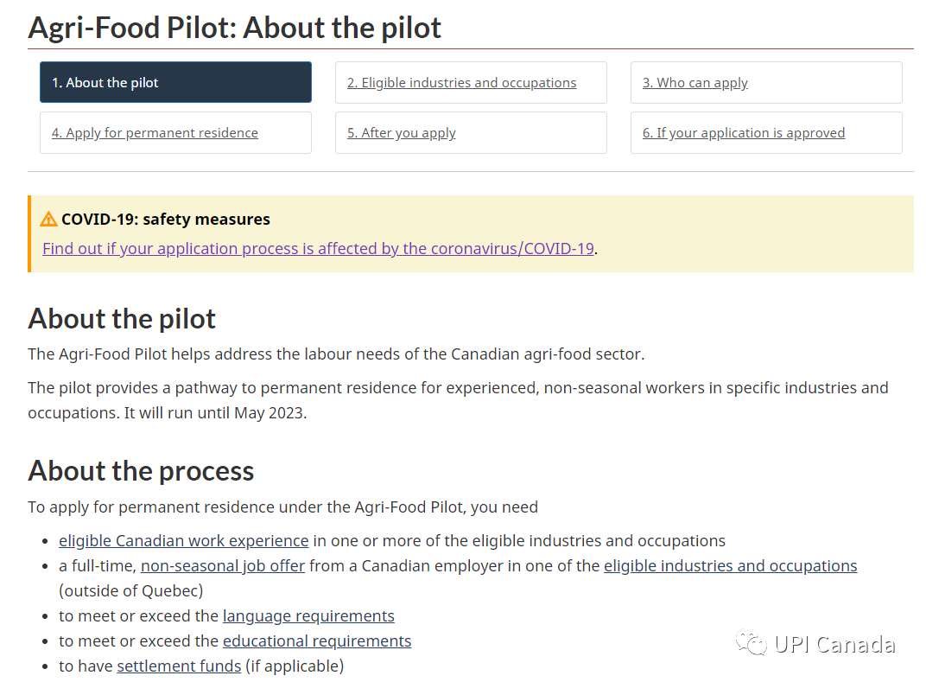Click the "UPI Canada" watermark text

click(834, 645)
